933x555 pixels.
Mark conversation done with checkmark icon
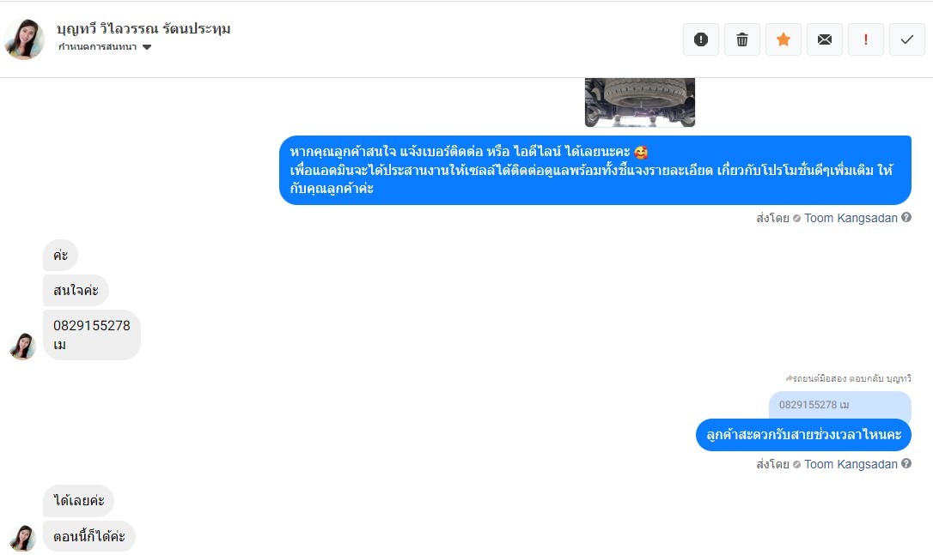(x=907, y=39)
